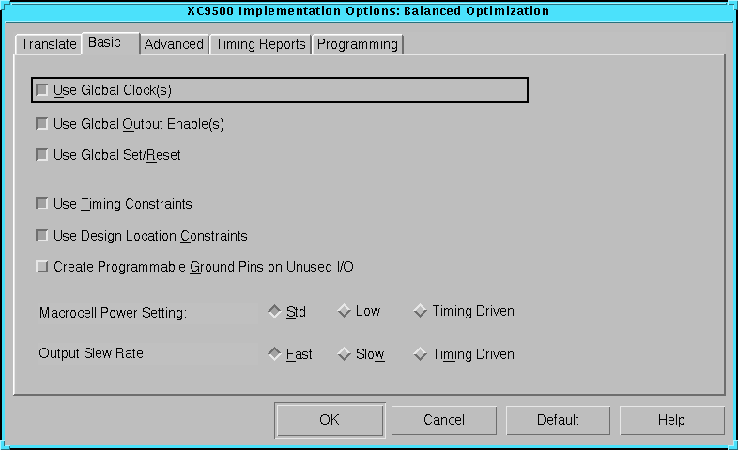Click Cancel to dismiss the dialog
Image resolution: width=738 pixels, height=450 pixels.
pos(444,420)
